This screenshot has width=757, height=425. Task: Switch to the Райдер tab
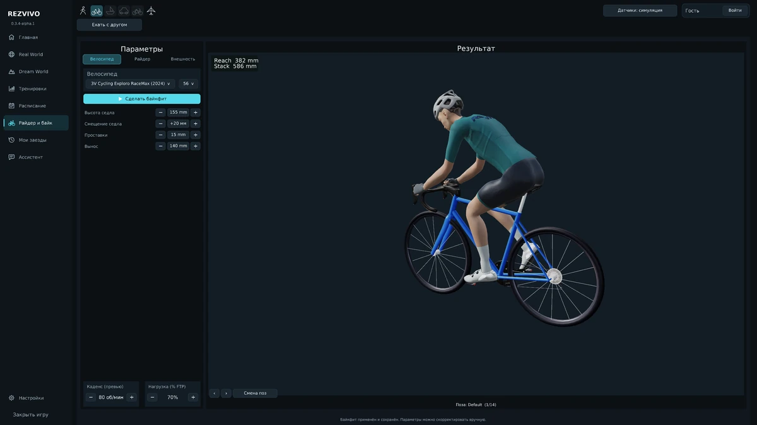coord(143,59)
